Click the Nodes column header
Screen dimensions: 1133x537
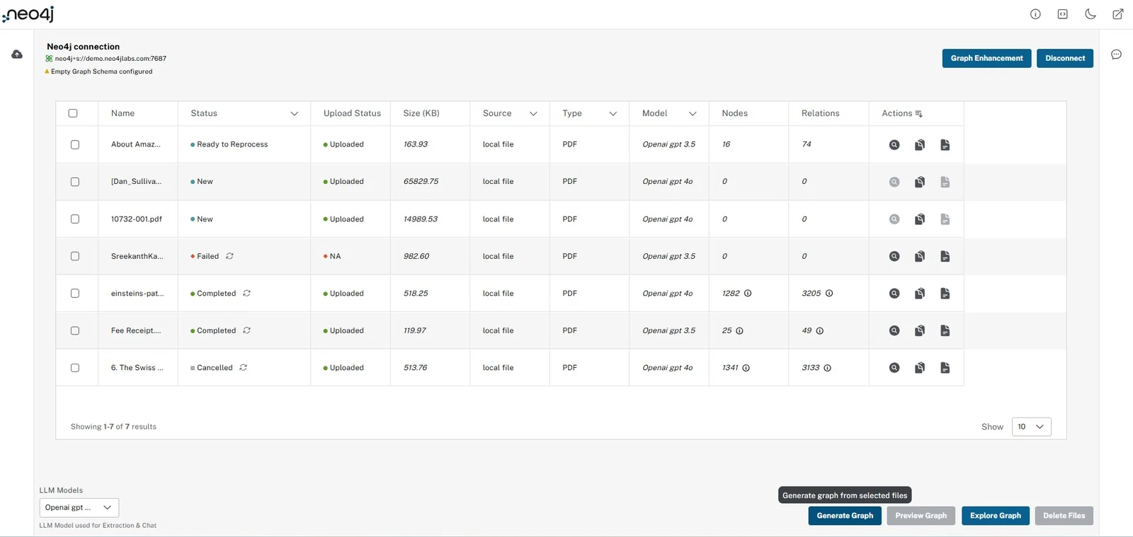coord(734,113)
